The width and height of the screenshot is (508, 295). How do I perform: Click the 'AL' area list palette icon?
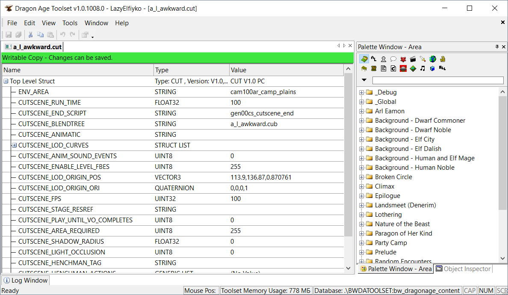click(374, 59)
